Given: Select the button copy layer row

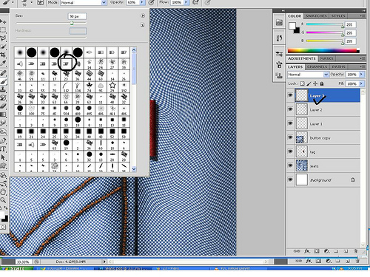Looking at the screenshot, I should click(323, 137).
